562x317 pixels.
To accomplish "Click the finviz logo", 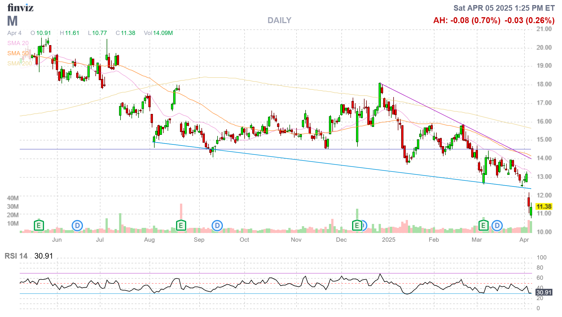I will click(x=20, y=8).
